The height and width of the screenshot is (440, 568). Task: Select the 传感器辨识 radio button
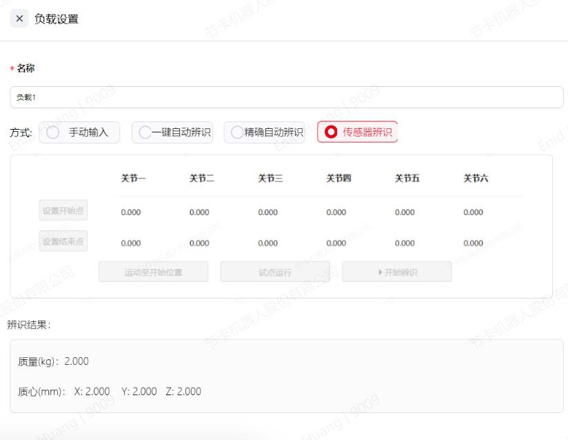click(357, 132)
